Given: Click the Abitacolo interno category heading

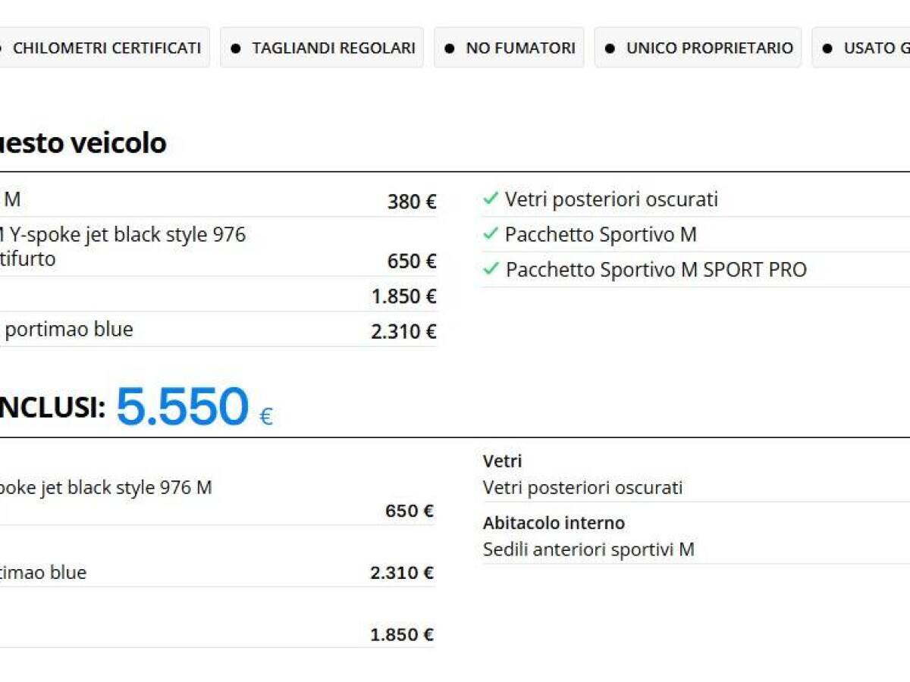Looking at the screenshot, I should click(x=554, y=523).
